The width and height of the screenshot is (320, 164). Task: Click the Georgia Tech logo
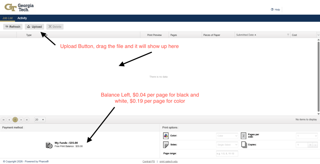pyautogui.click(x=19, y=7)
